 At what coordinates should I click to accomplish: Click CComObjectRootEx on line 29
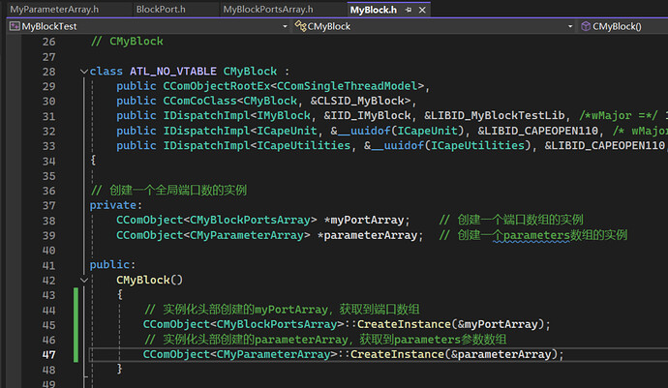217,86
